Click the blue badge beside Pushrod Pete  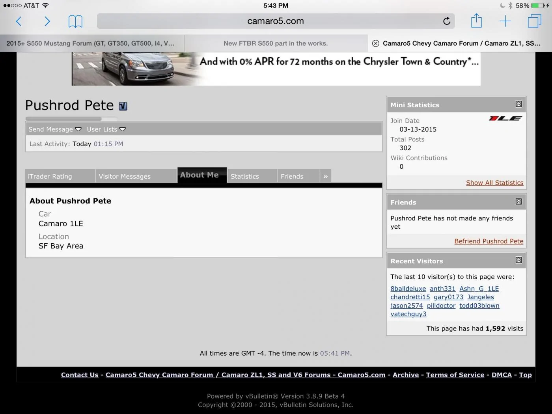tap(123, 106)
